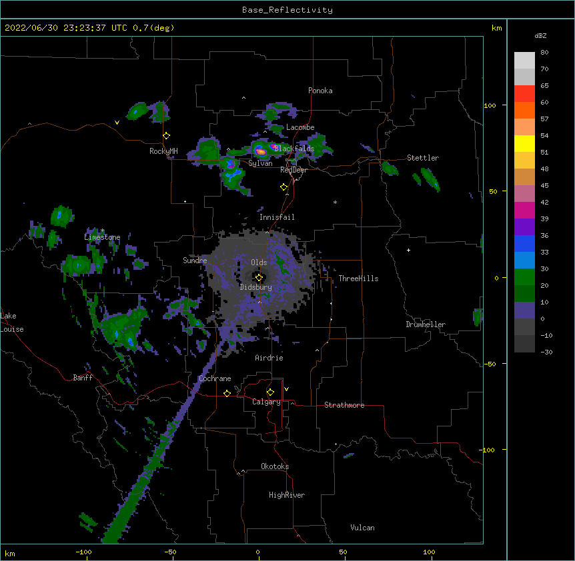The image size is (575, 561).
Task: Select the magenta 39-42 dBZ legend swatch
Action: coord(524,210)
